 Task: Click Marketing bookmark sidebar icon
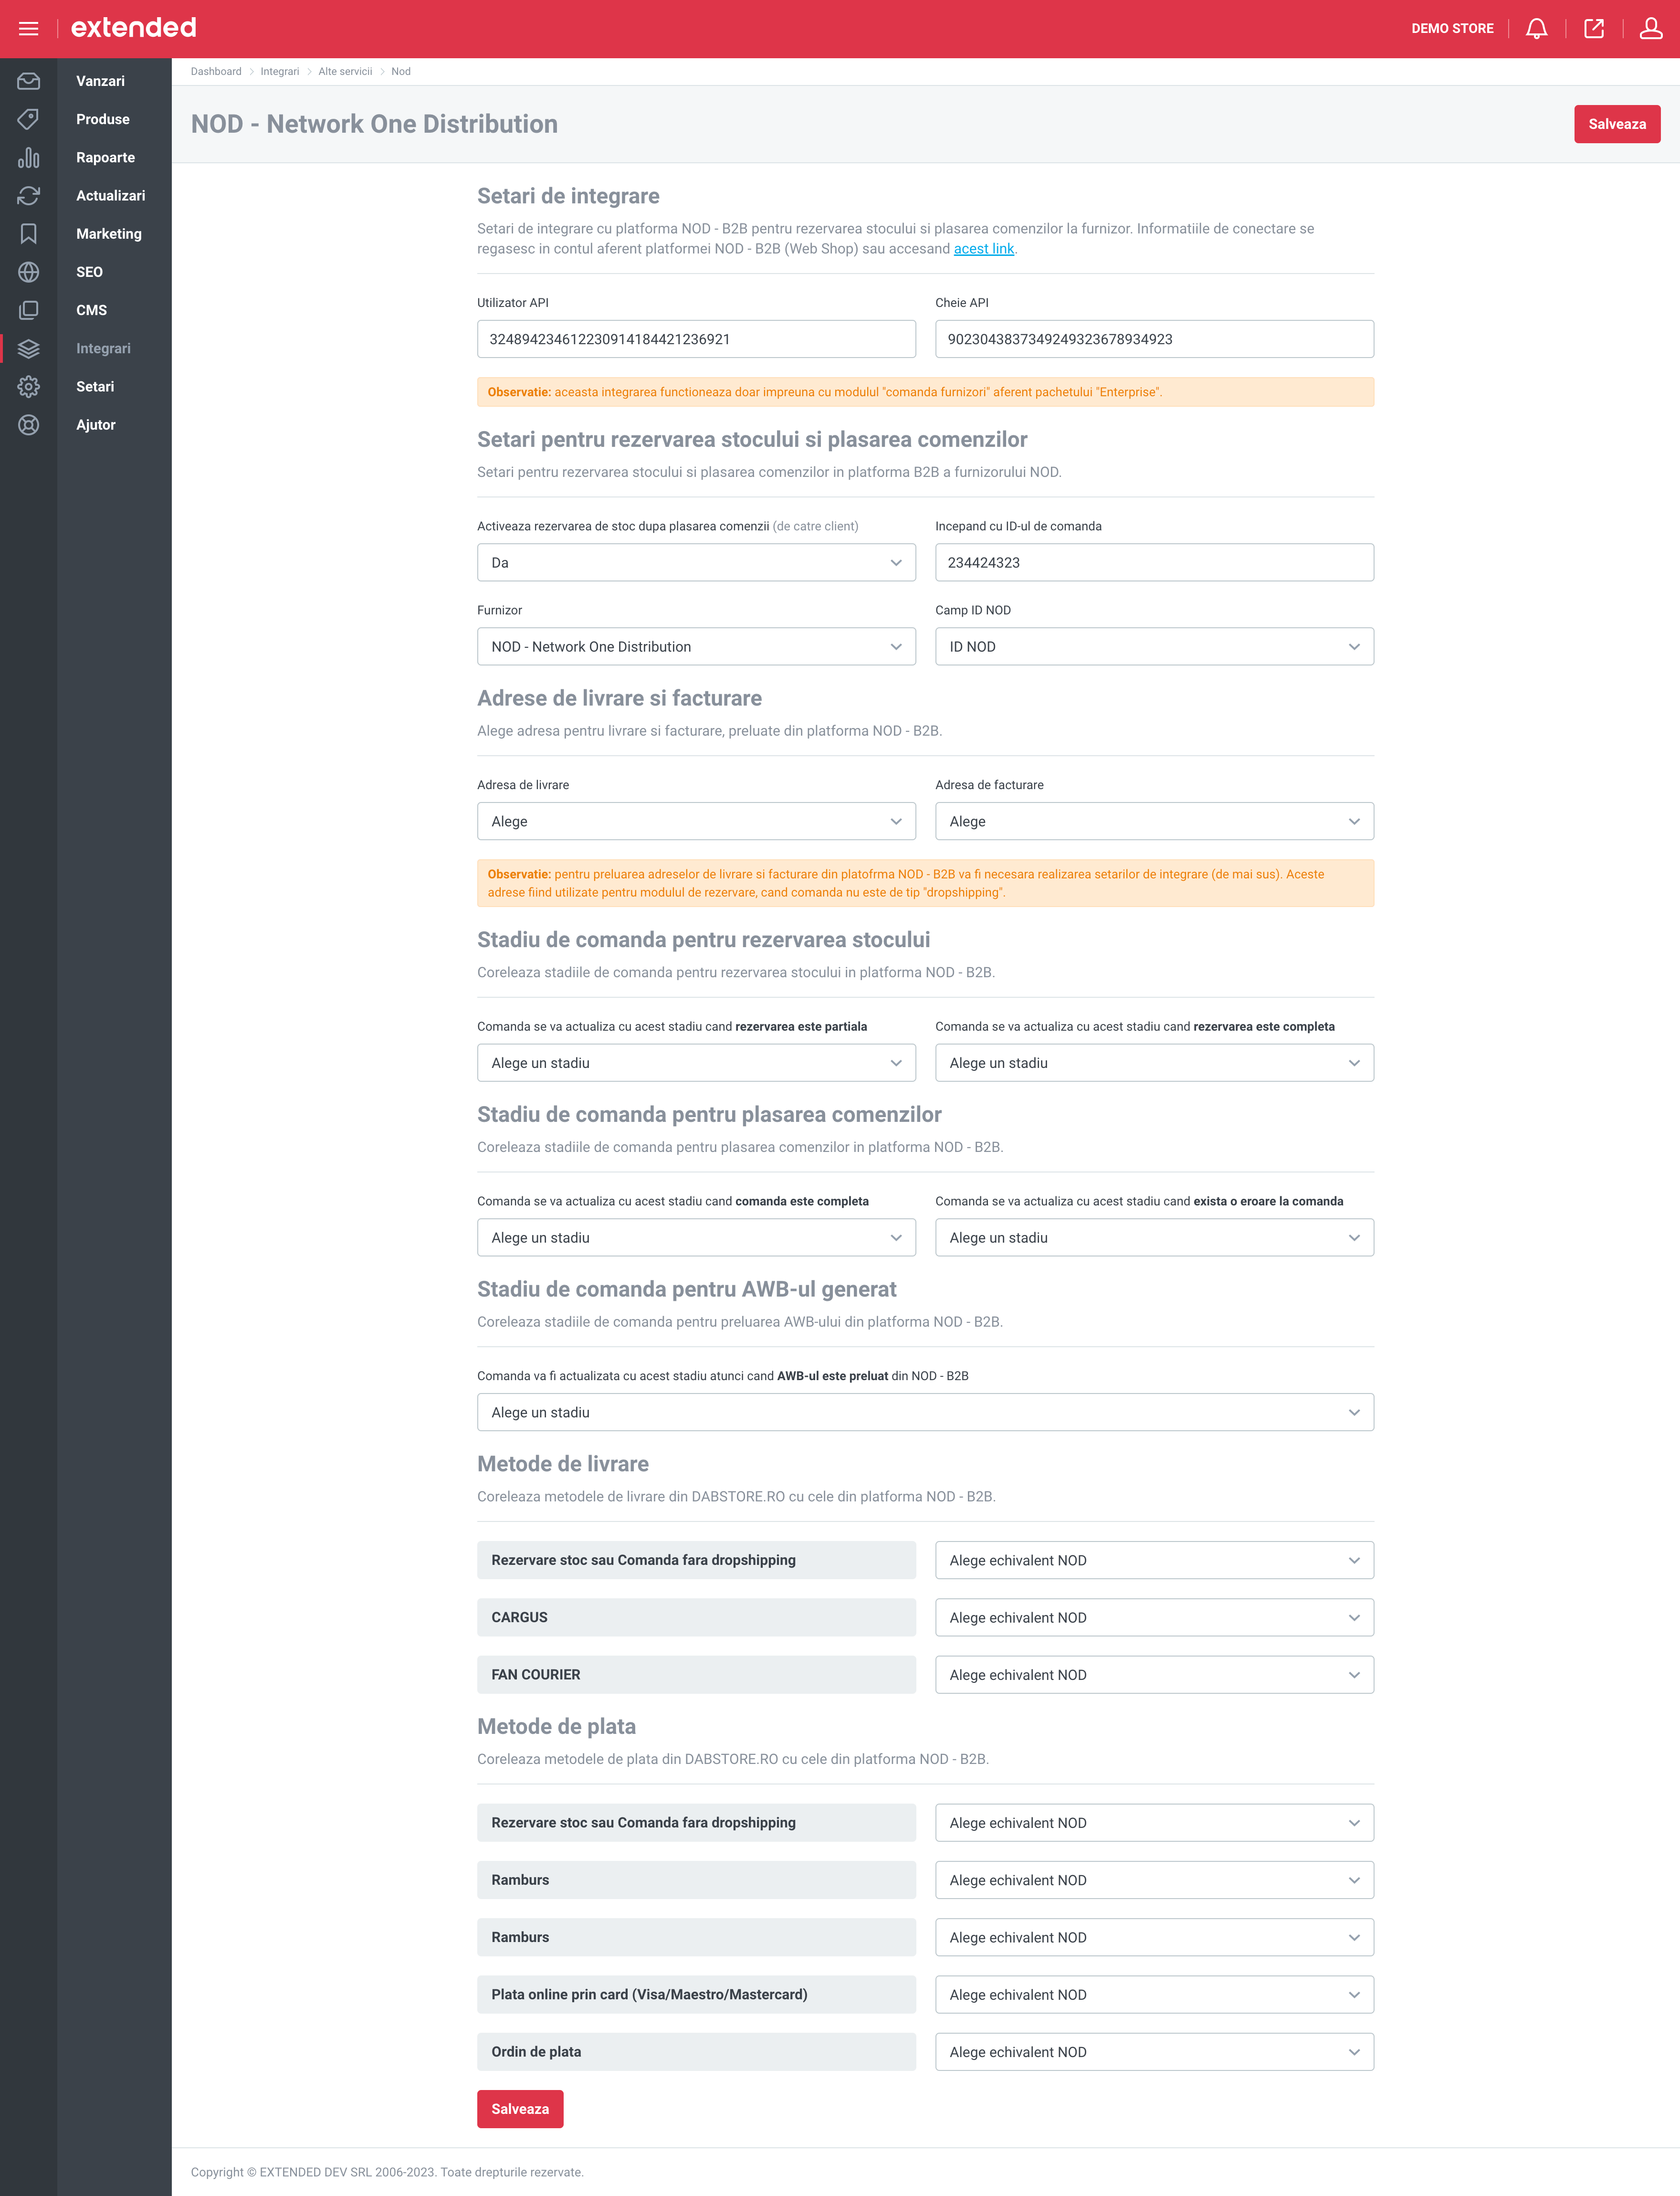click(28, 234)
